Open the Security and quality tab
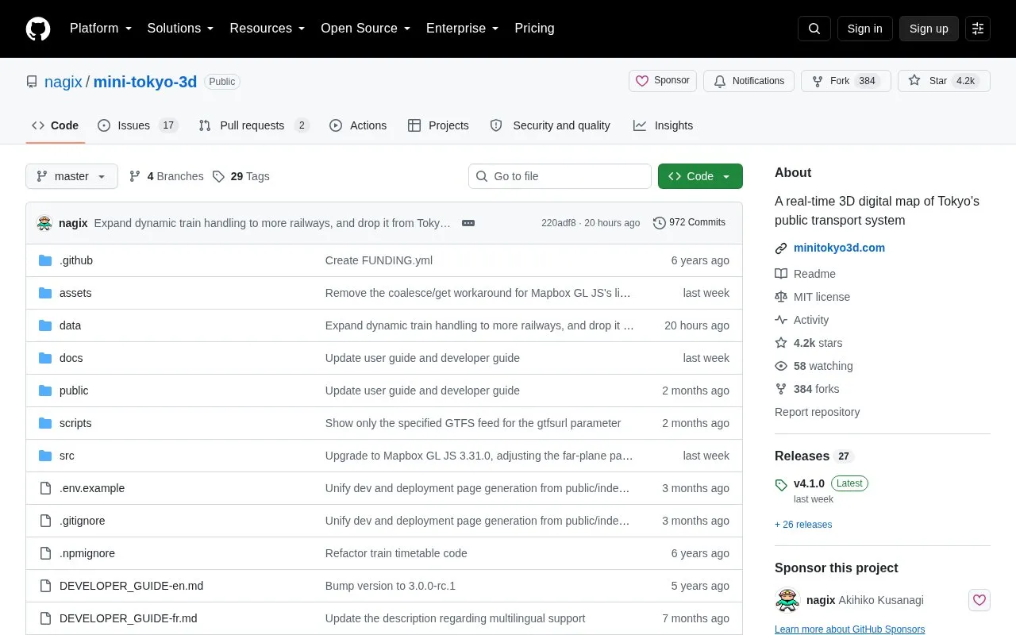Screen dimensions: 1016x635 tap(550, 125)
